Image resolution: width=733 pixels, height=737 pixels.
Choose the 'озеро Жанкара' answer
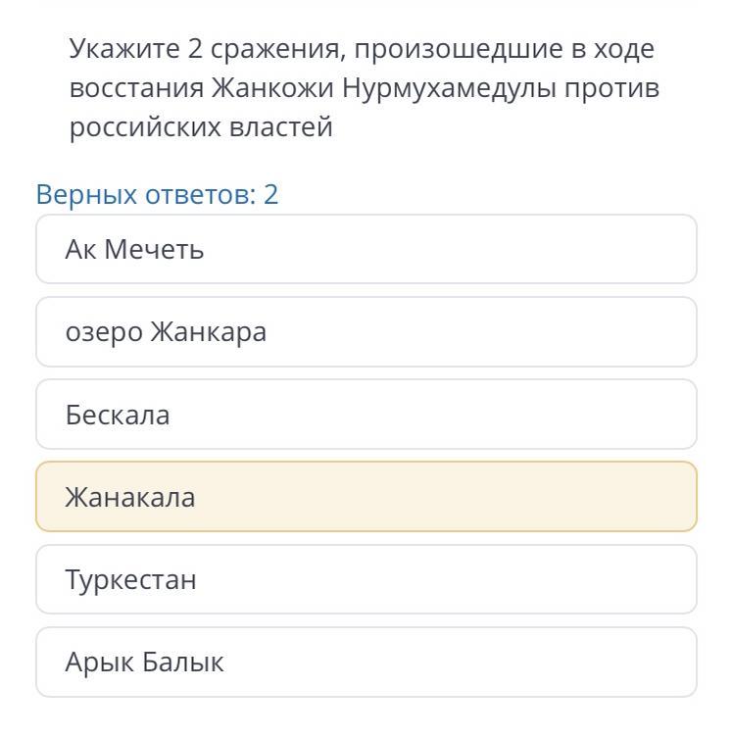click(366, 332)
